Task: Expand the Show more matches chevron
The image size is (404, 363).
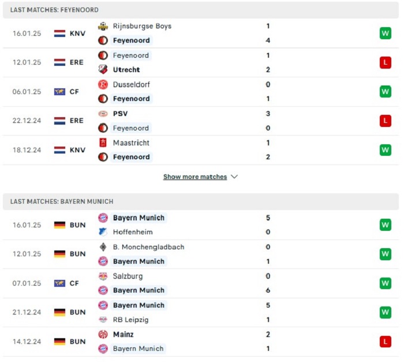Action: pos(234,177)
